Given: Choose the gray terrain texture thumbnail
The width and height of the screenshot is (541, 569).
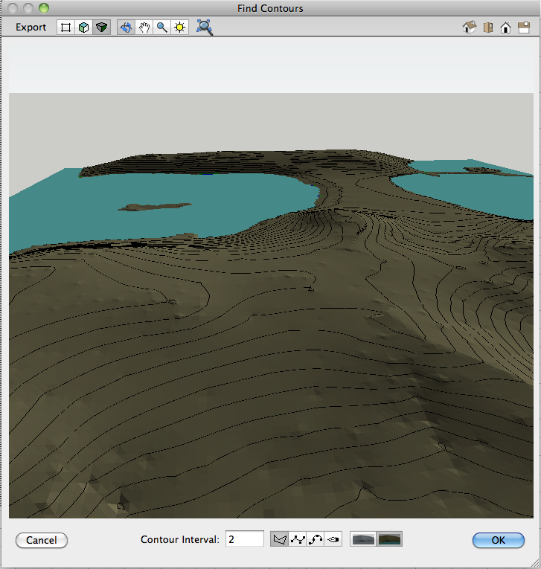Looking at the screenshot, I should point(363,539).
